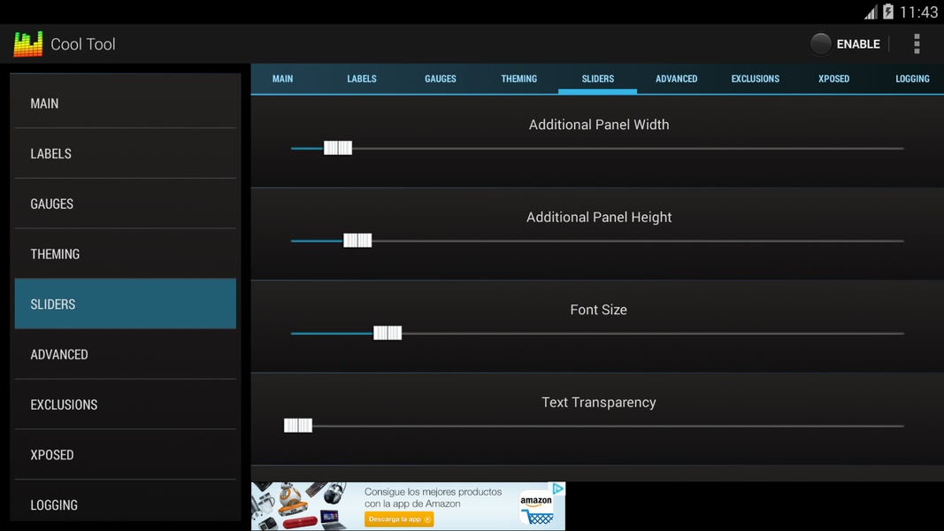Open the Cool Tool app icon
This screenshot has width=944, height=531.
[28, 44]
